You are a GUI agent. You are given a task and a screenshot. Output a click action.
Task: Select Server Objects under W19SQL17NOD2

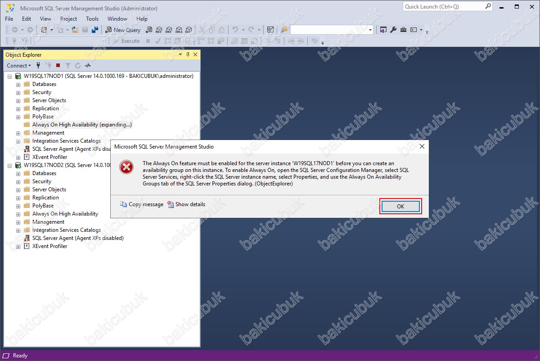[x=49, y=190]
